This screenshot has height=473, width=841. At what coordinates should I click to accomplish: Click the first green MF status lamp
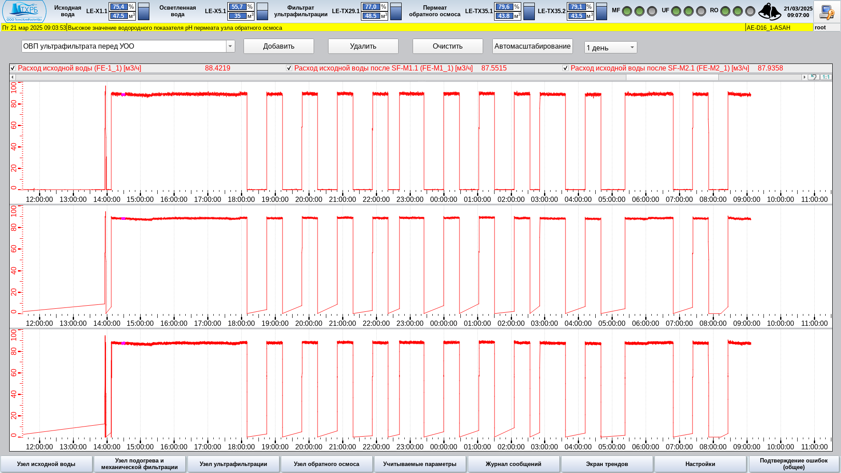(x=627, y=11)
